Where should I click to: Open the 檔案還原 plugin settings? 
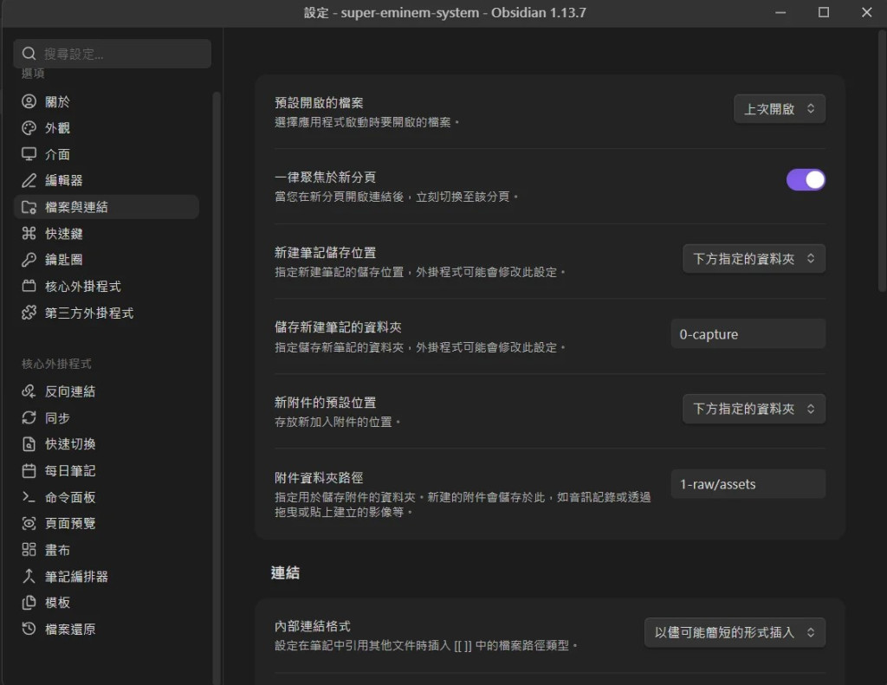(107, 629)
